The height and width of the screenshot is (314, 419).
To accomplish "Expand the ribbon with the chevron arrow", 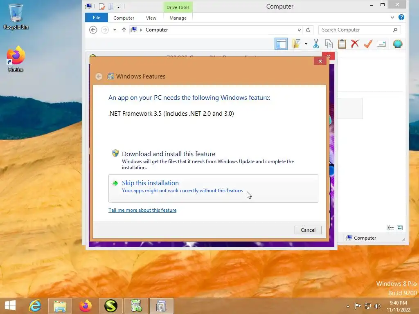I will pos(392,17).
